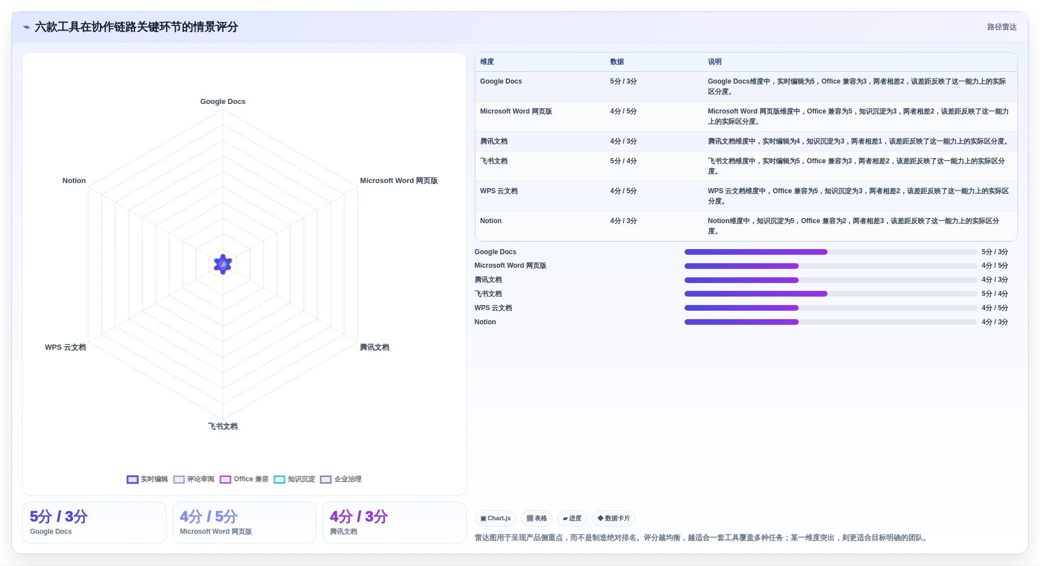This screenshot has height=566, width=1040.
Task: Click the 5分 / 3分 value beside Google Docs bar
Action: coord(995,252)
